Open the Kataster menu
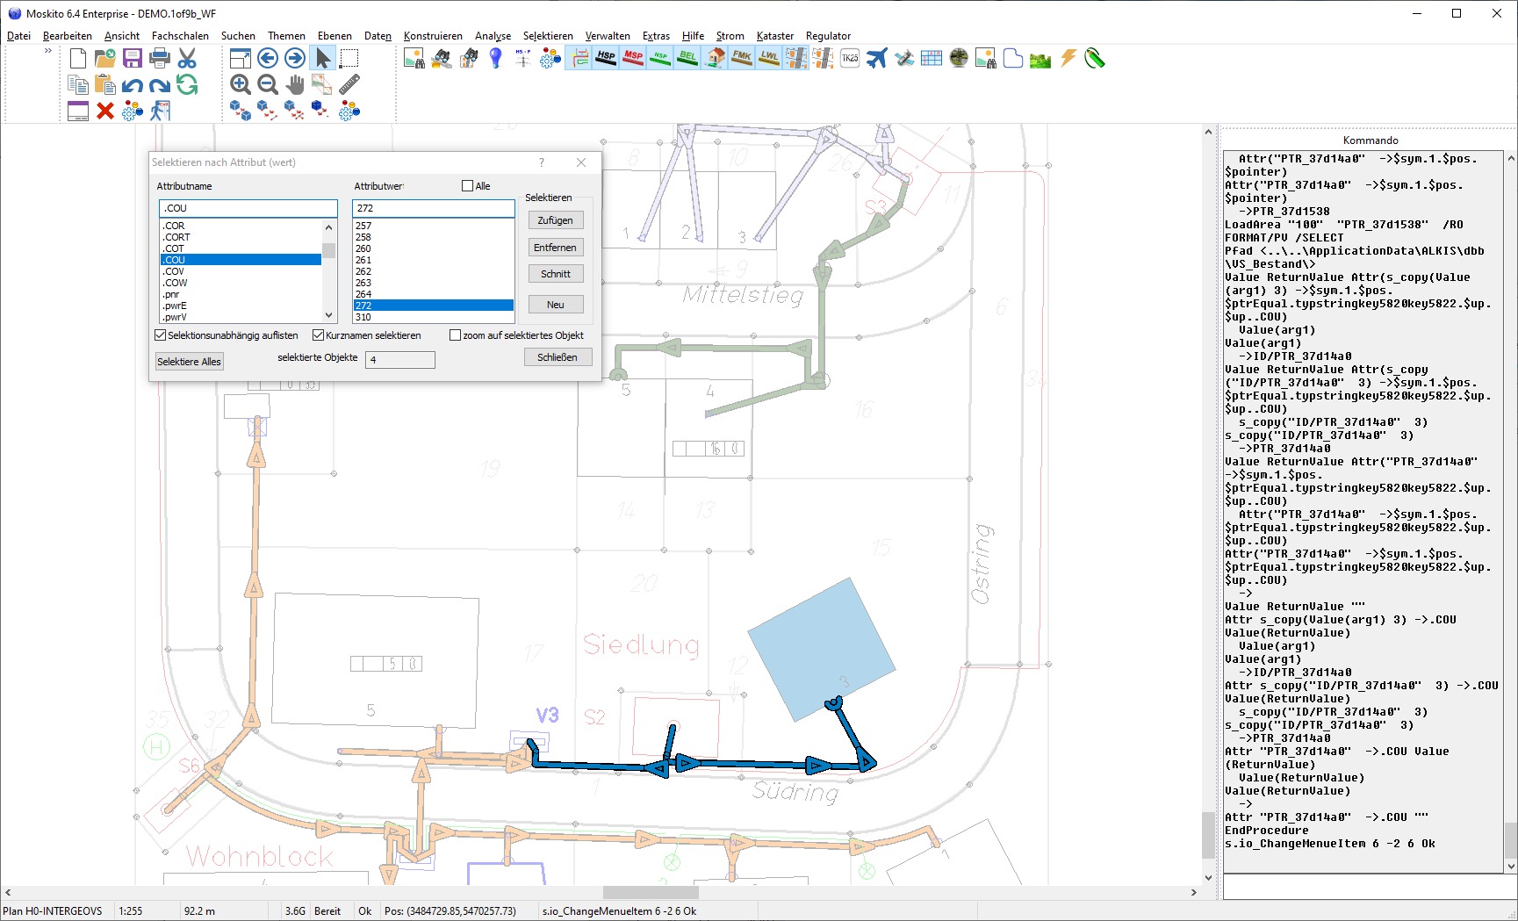This screenshot has width=1518, height=921. tap(774, 36)
